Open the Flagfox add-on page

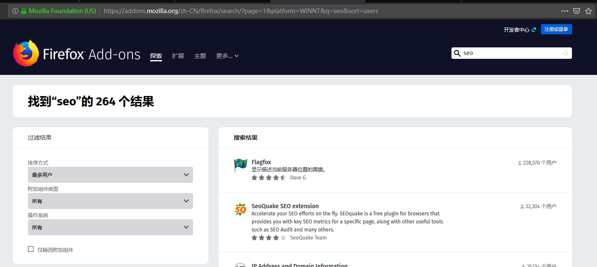261,162
